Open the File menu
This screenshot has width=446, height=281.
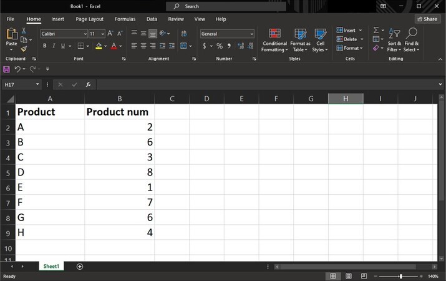click(10, 19)
